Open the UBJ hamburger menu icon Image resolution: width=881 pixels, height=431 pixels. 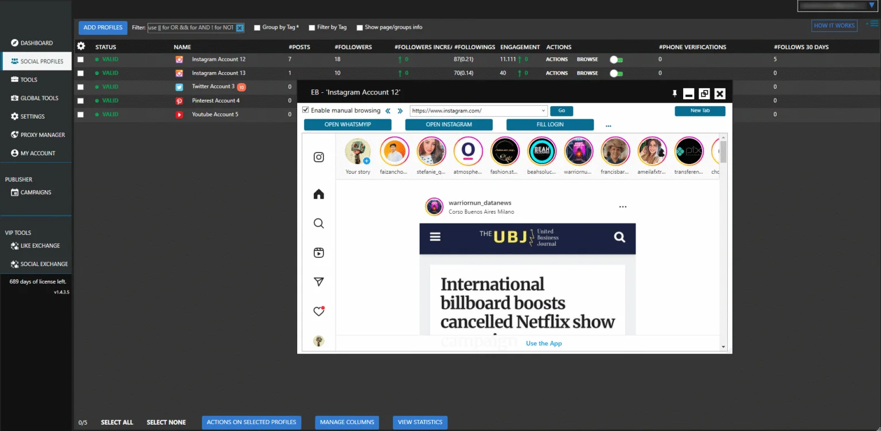(435, 237)
